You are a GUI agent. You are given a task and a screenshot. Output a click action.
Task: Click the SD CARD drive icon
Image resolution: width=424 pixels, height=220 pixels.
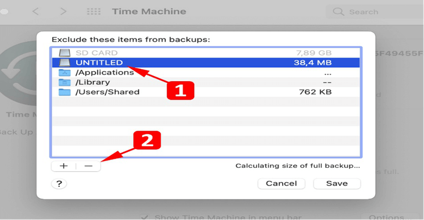click(65, 53)
